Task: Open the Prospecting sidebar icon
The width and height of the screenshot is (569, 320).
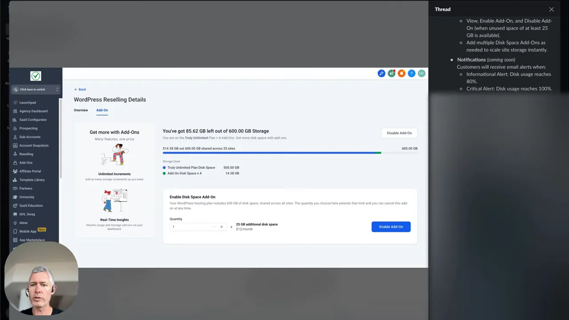Action: [15, 128]
